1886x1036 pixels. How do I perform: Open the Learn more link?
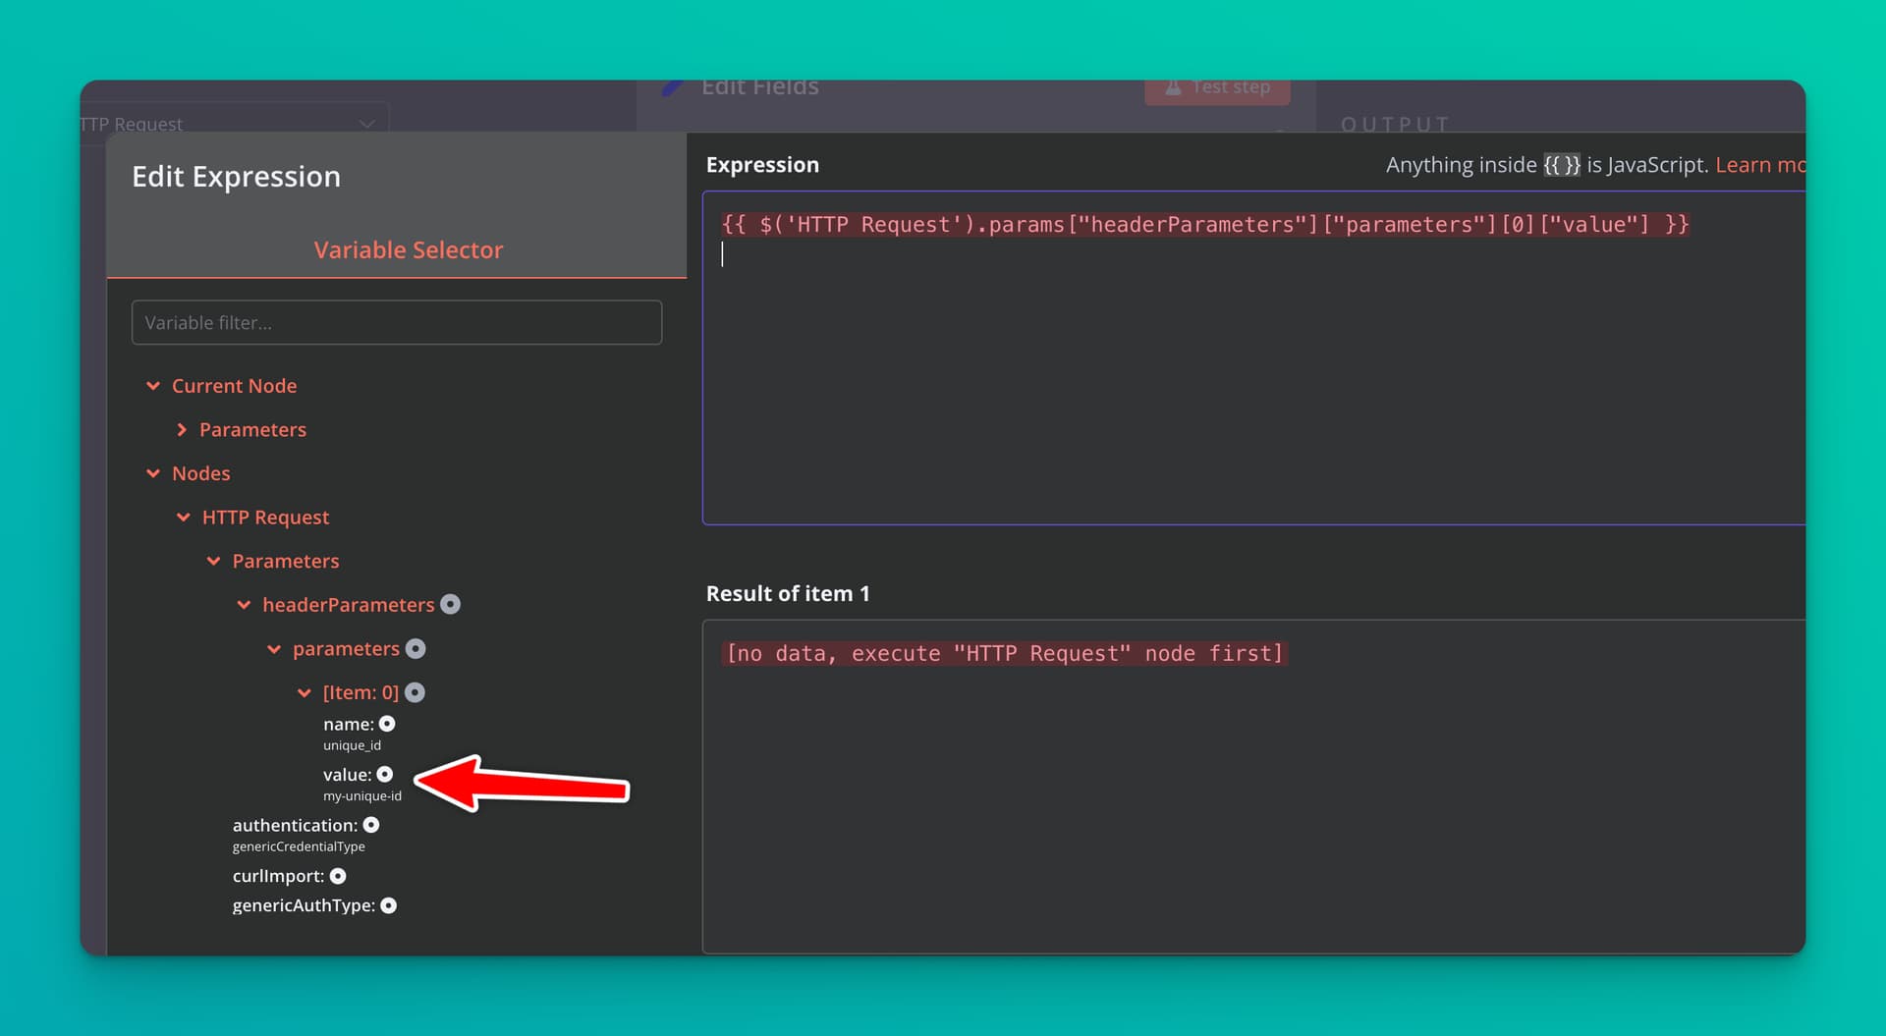click(1759, 165)
